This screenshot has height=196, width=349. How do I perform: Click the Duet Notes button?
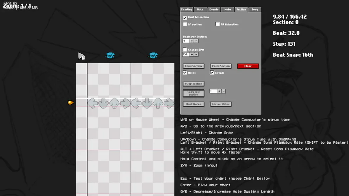[194, 104]
